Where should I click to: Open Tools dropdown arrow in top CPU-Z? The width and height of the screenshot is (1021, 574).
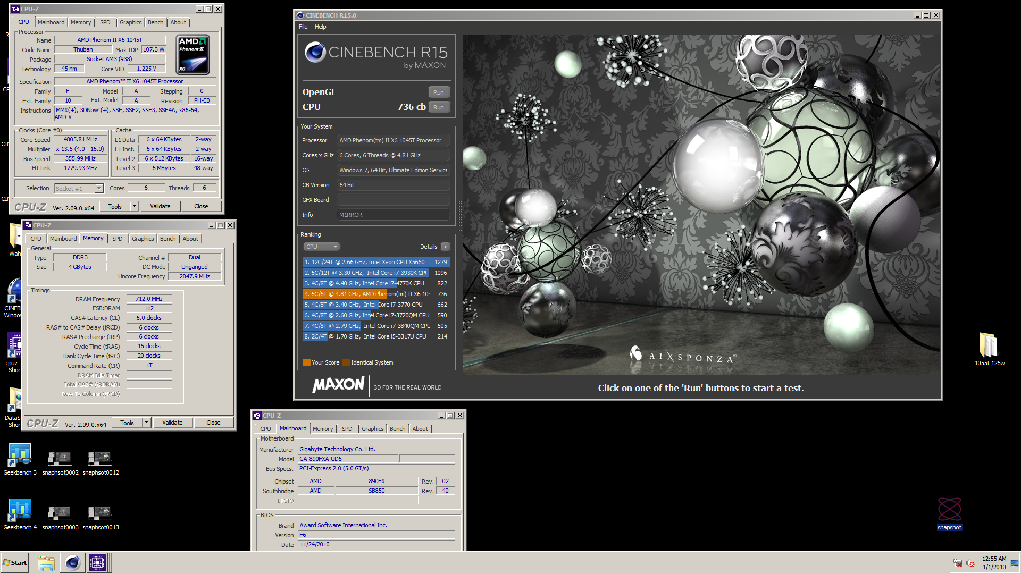pyautogui.click(x=134, y=206)
